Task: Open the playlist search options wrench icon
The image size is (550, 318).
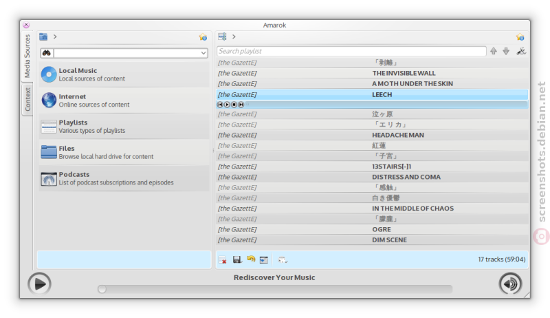Action: [x=521, y=51]
